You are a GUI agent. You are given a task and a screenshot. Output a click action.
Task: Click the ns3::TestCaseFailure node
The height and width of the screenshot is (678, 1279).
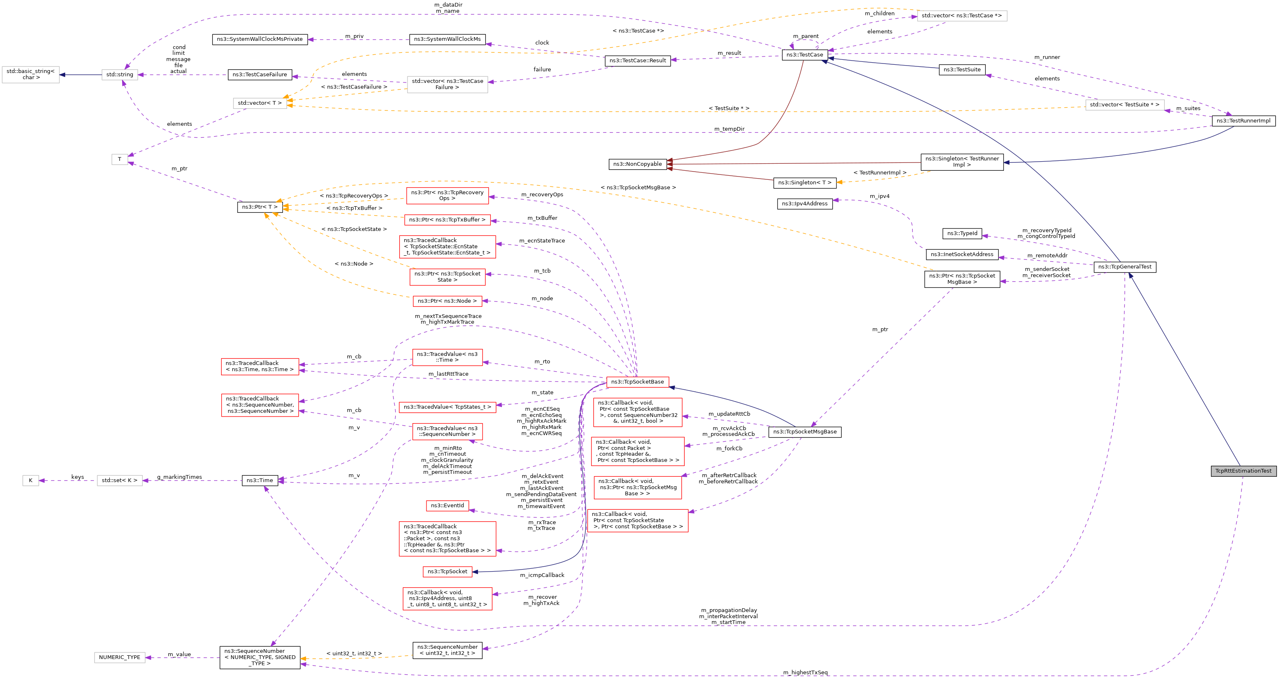pos(260,75)
